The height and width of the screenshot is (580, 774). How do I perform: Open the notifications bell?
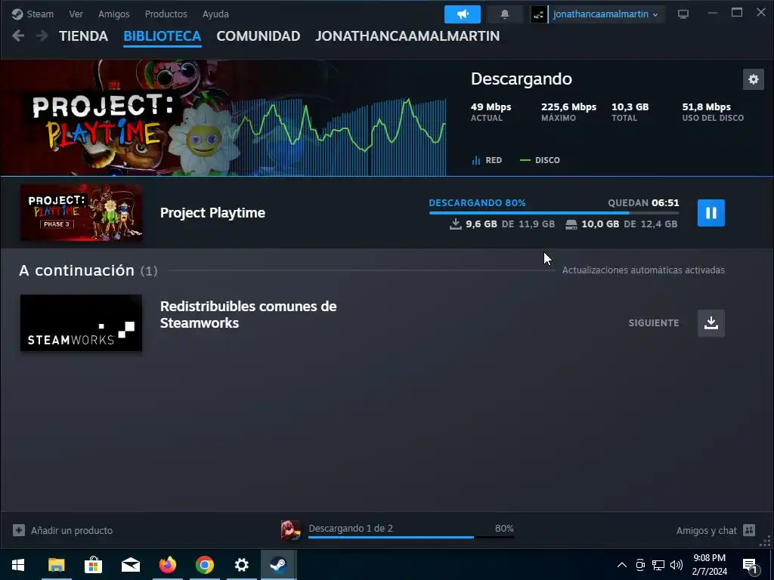(504, 14)
